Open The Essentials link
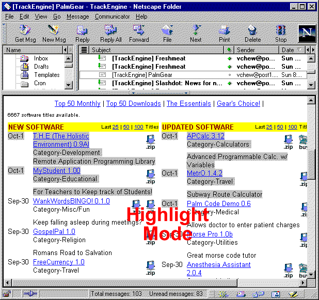This screenshot has width=319, height=300. pyautogui.click(x=189, y=104)
